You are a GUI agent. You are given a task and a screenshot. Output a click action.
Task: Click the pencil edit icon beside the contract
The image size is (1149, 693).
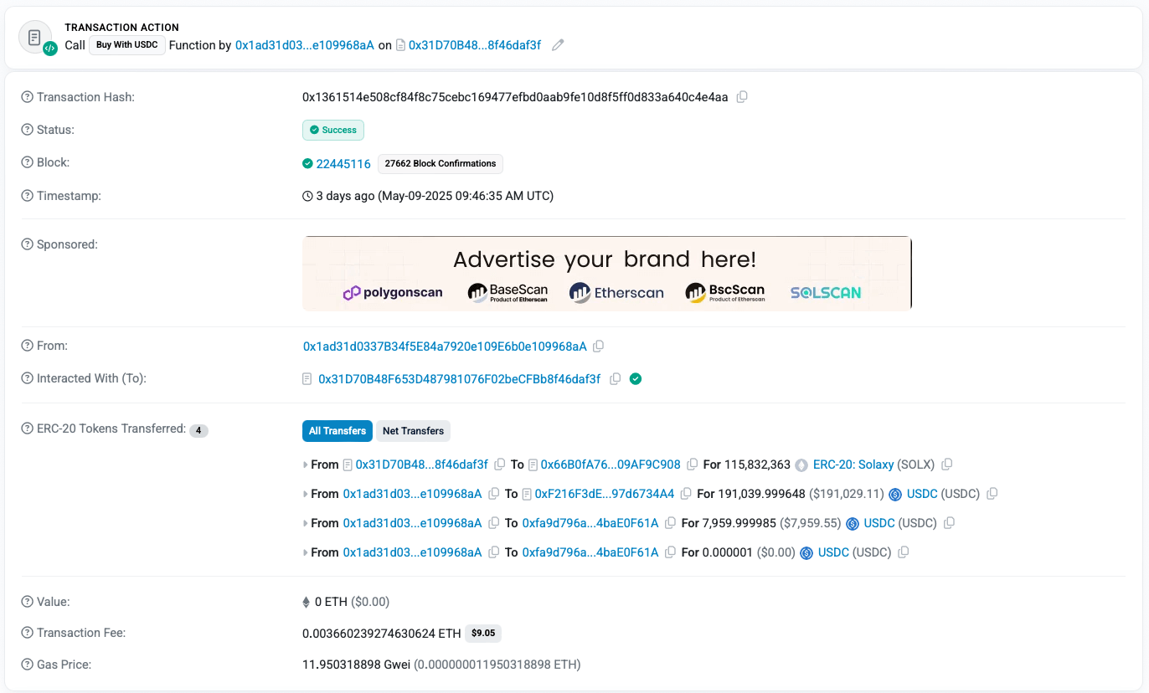pos(558,44)
